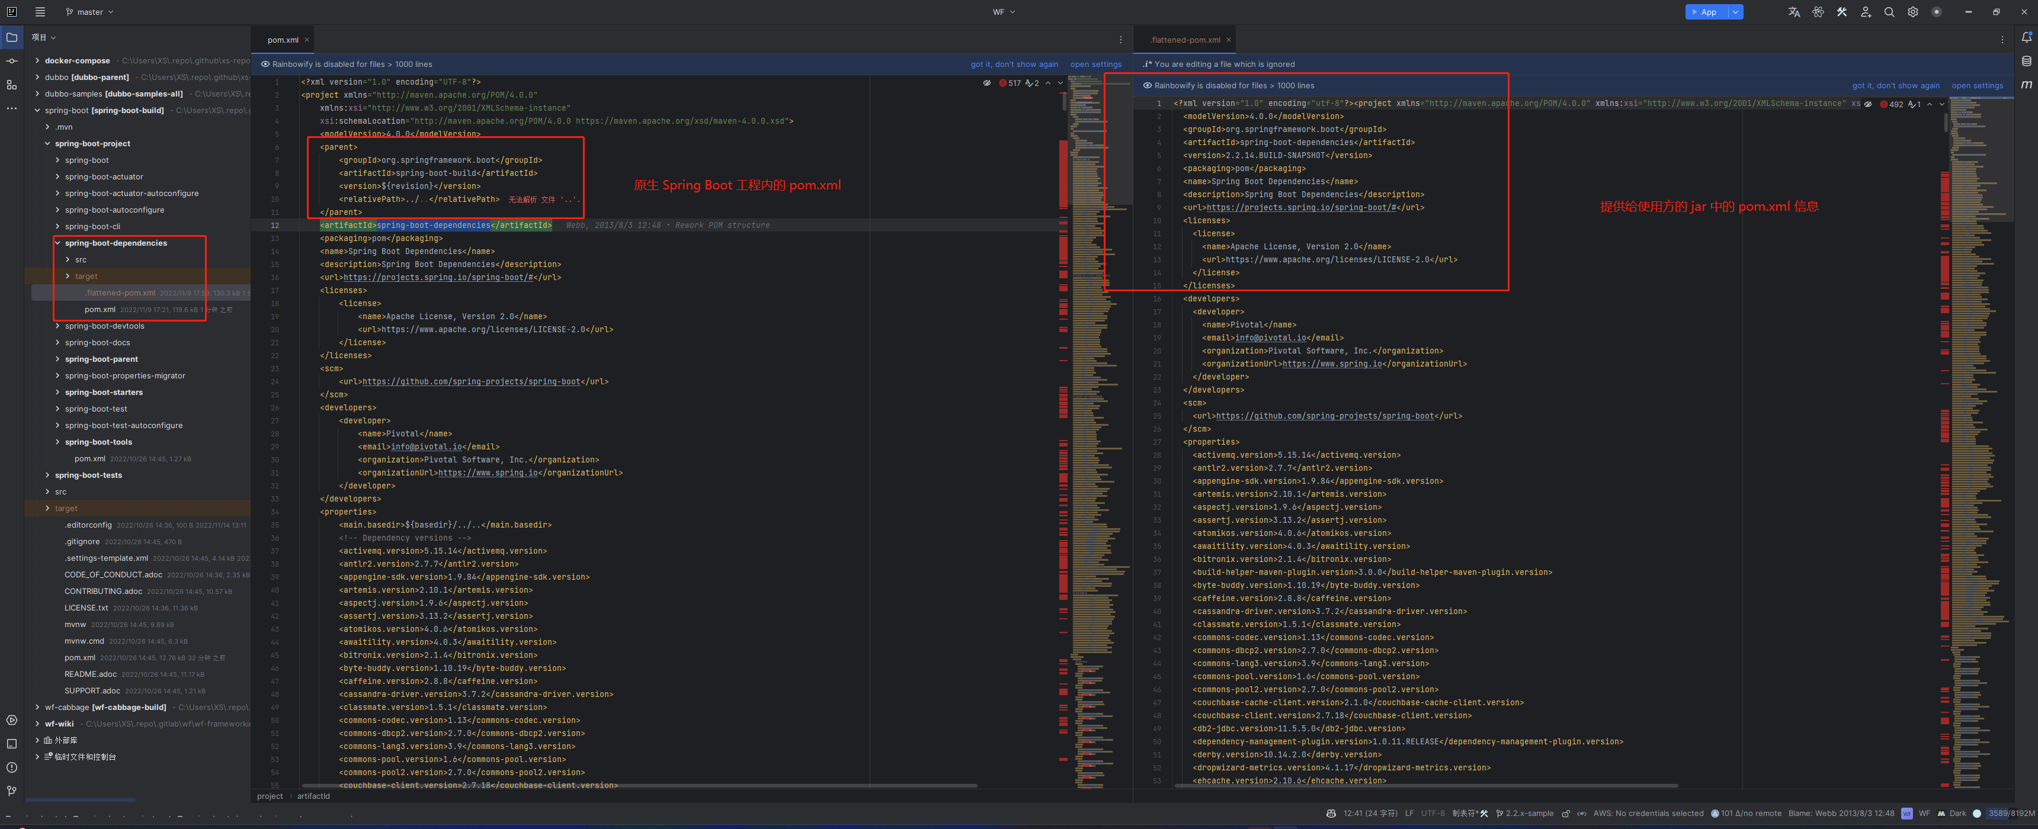Screen dimensions: 2038x829
Task: Open the Structure tool window icon
Action: pyautogui.click(x=12, y=85)
